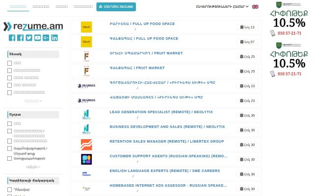Tick the Առողջապահություն checkbox
The width and height of the screenshot is (314, 196).
coord(9,158)
